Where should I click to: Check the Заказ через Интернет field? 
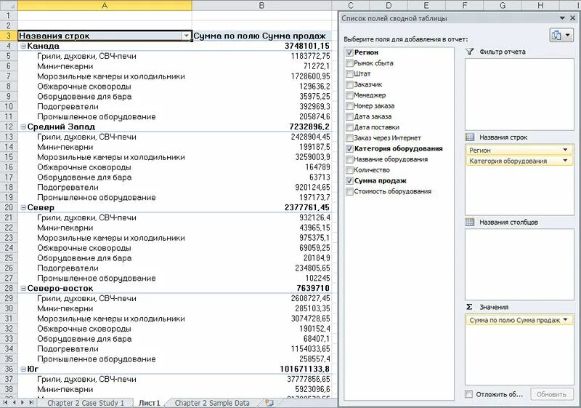tap(349, 138)
